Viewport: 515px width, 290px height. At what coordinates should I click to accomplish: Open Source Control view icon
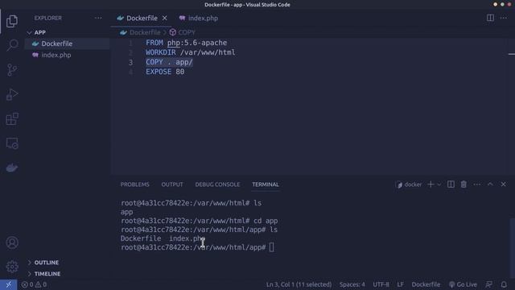(x=12, y=70)
